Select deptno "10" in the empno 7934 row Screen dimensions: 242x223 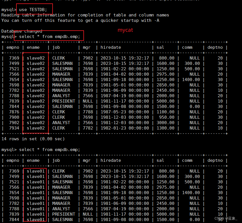point(220,128)
